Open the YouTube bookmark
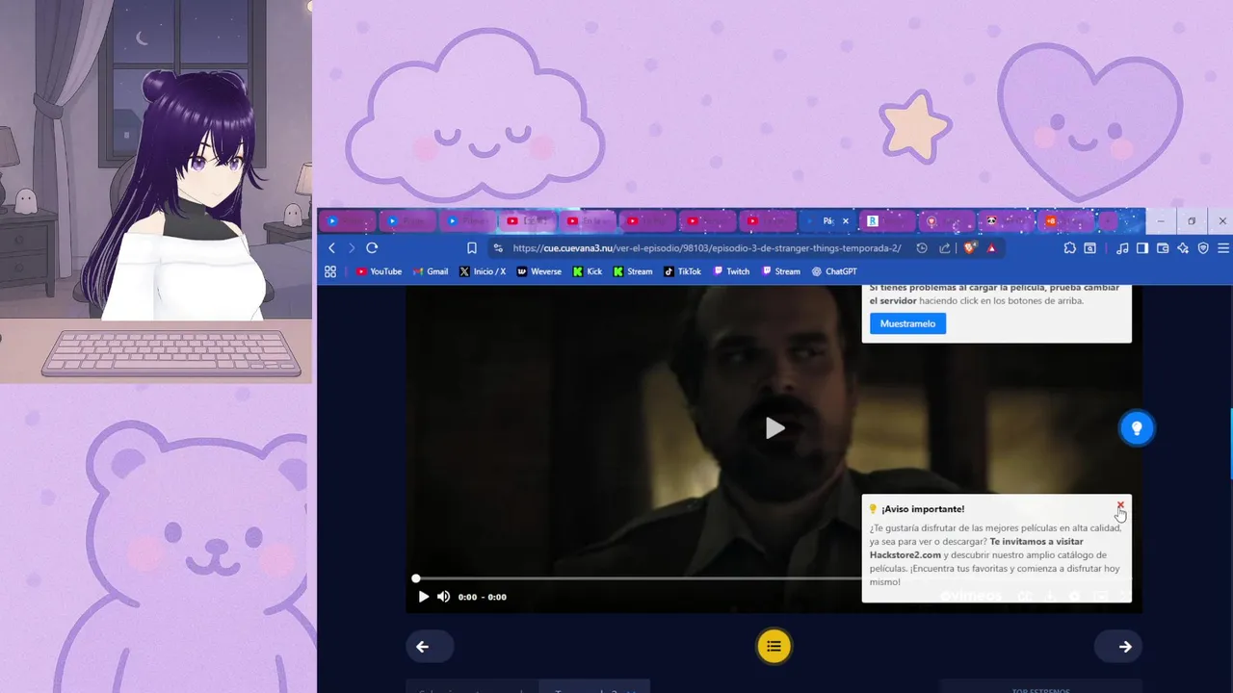This screenshot has height=693, width=1233. (379, 271)
